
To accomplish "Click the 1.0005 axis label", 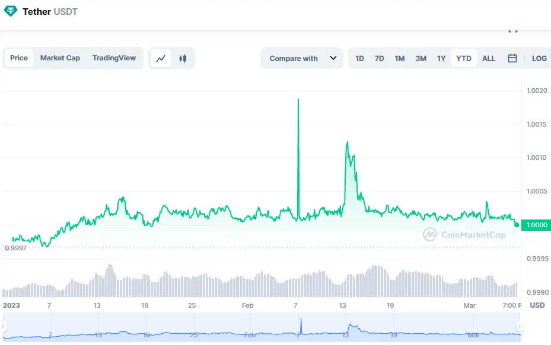I will (x=537, y=191).
